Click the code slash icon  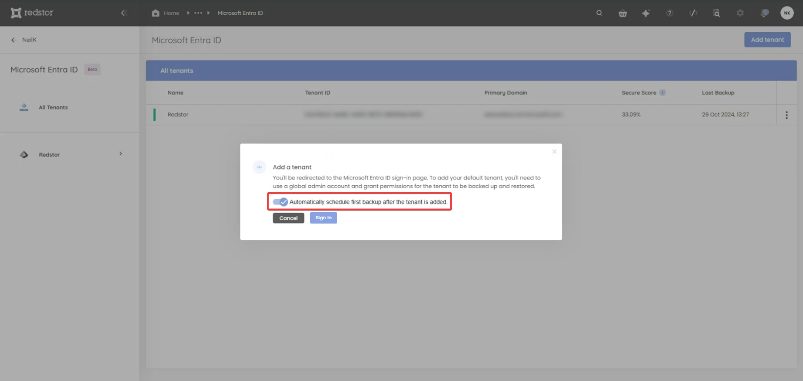pyautogui.click(x=693, y=13)
